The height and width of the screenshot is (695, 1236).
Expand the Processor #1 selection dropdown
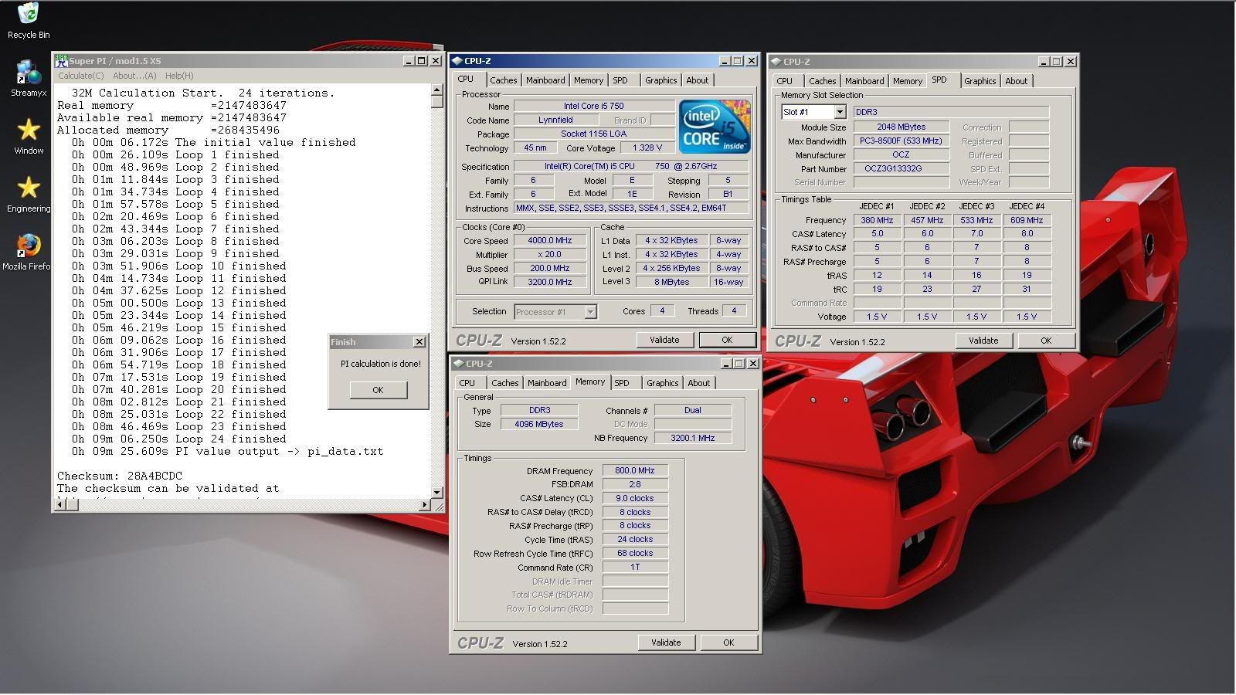(x=590, y=312)
